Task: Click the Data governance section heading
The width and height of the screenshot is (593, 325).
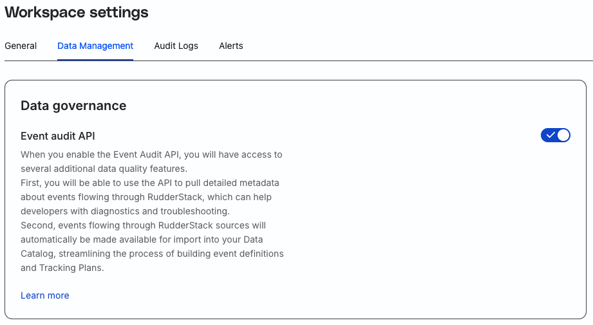Action: coord(73,106)
